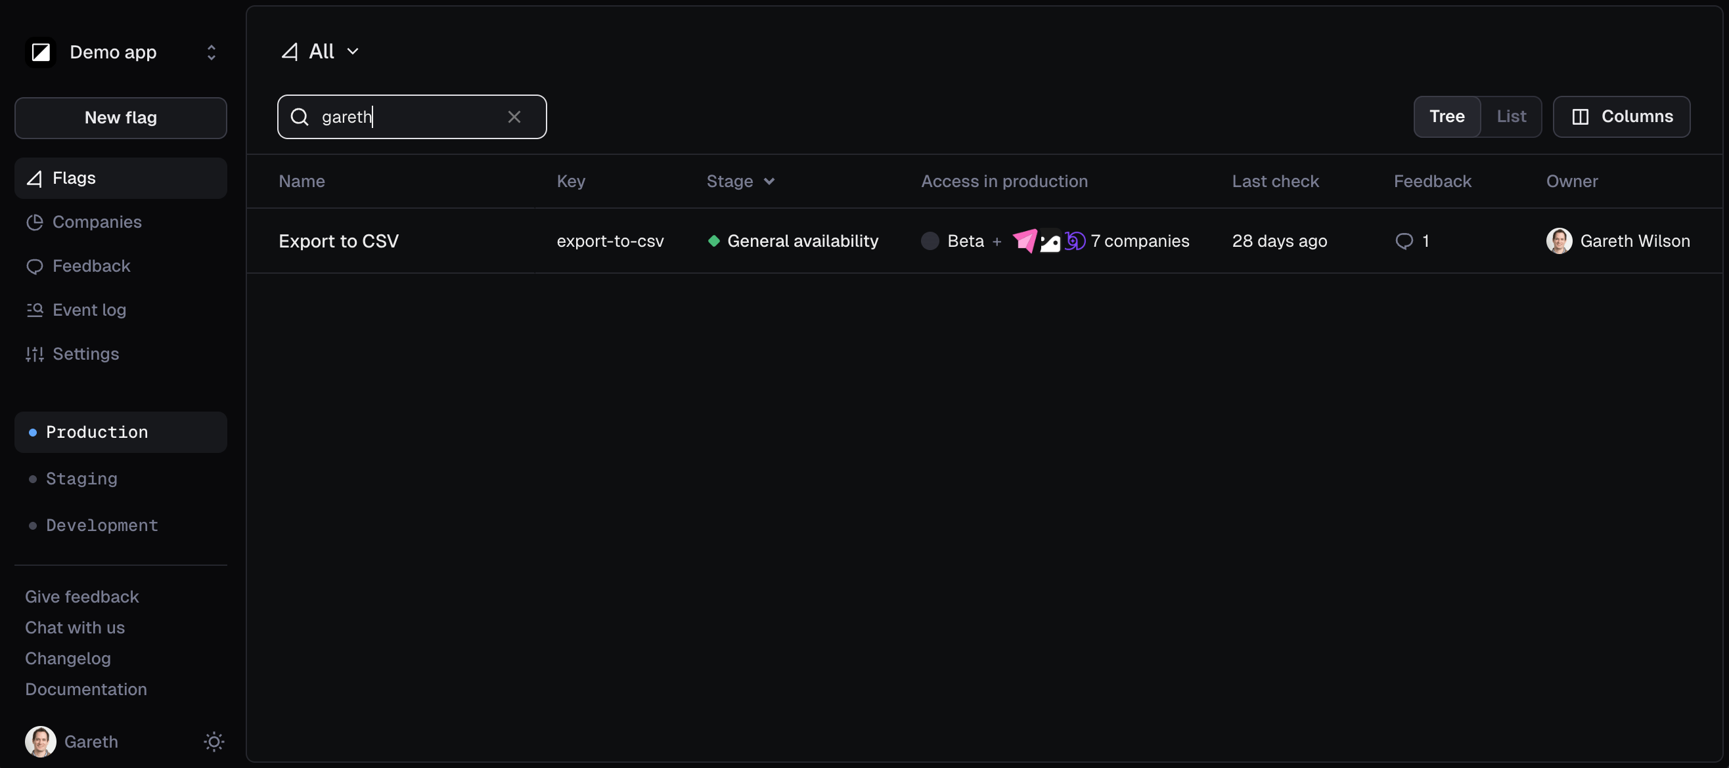The width and height of the screenshot is (1729, 768).
Task: Open Settings in the sidebar
Action: click(x=121, y=354)
